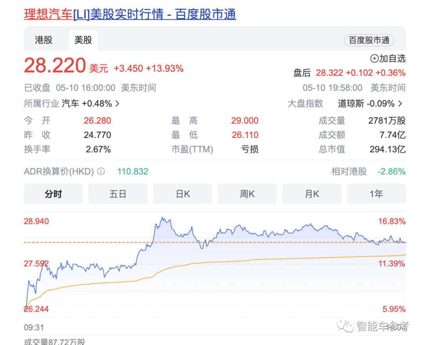
Task: Click the 成交额 value 7.74亿
Action: pyautogui.click(x=392, y=135)
